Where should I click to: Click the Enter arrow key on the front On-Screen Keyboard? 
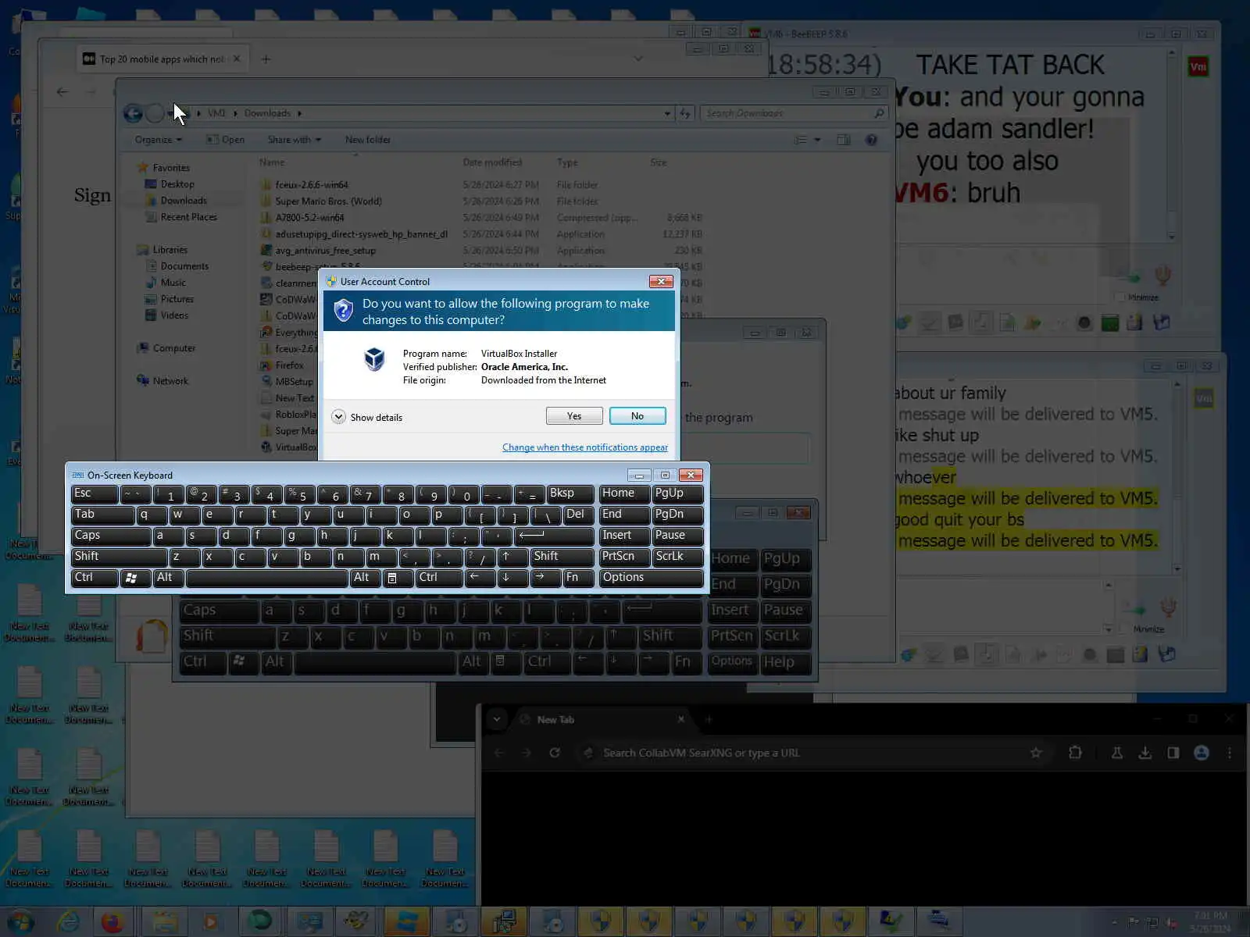click(x=555, y=536)
